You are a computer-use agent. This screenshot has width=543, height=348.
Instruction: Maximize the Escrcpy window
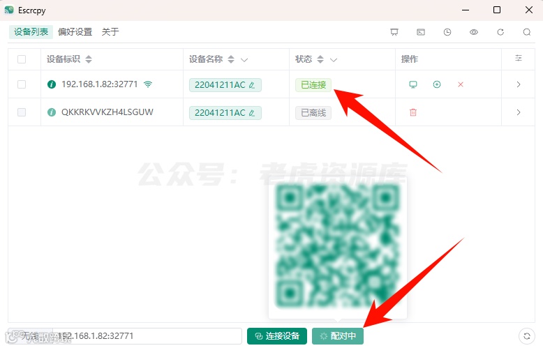pos(497,10)
